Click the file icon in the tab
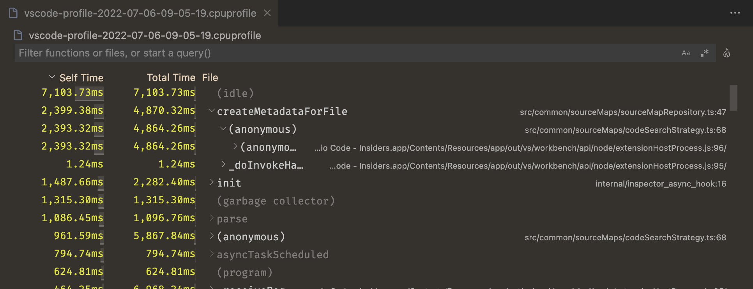 (13, 13)
